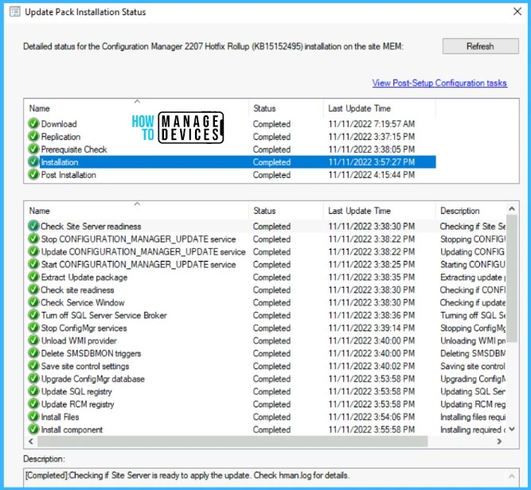The image size is (531, 490).
Task: Click check icon of Check Service Window
Action: (33, 302)
